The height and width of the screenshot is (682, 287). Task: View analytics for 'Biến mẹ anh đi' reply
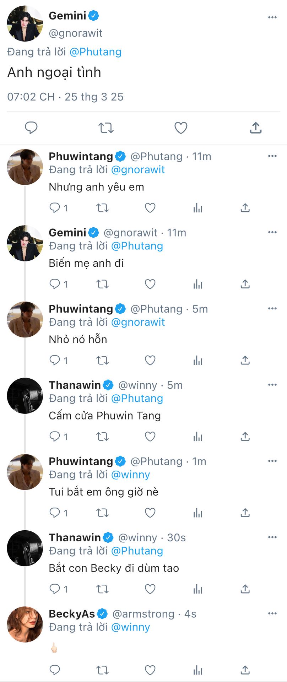point(198,284)
